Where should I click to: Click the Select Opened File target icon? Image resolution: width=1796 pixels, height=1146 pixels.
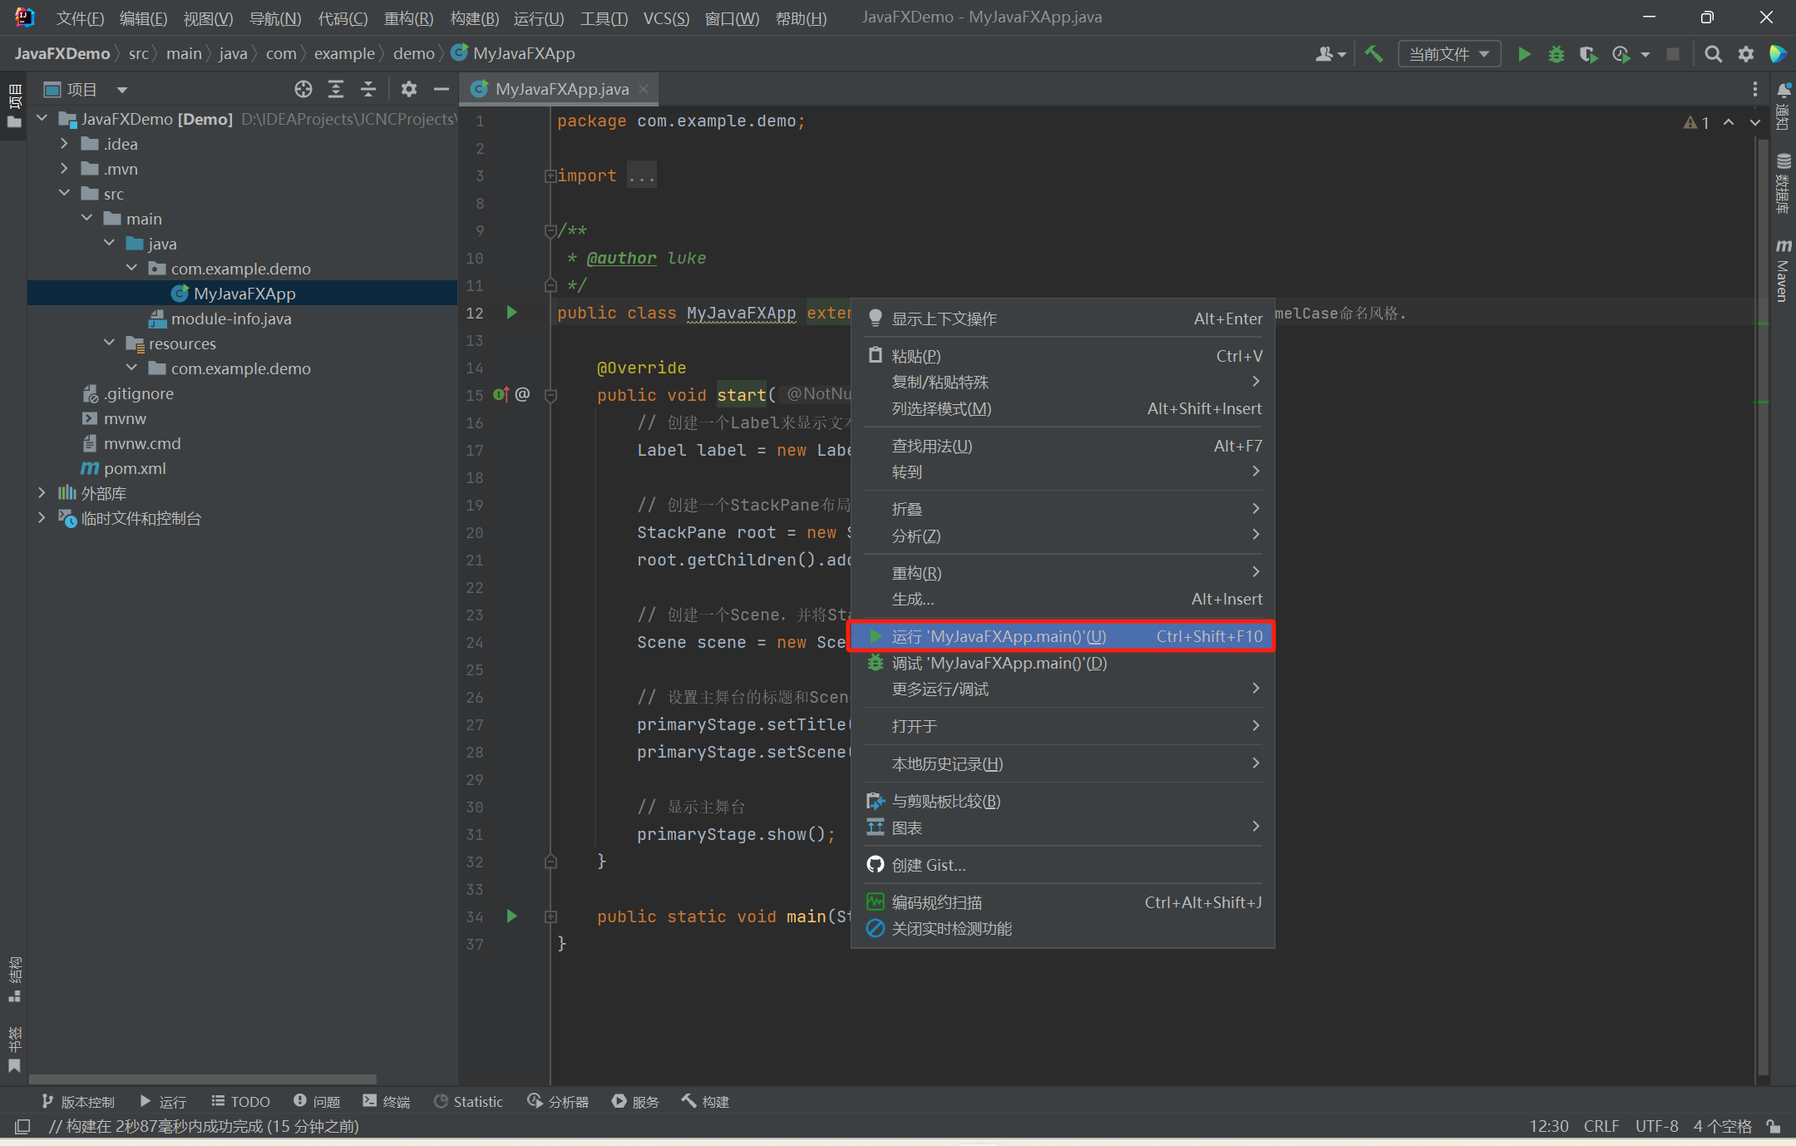click(x=303, y=89)
